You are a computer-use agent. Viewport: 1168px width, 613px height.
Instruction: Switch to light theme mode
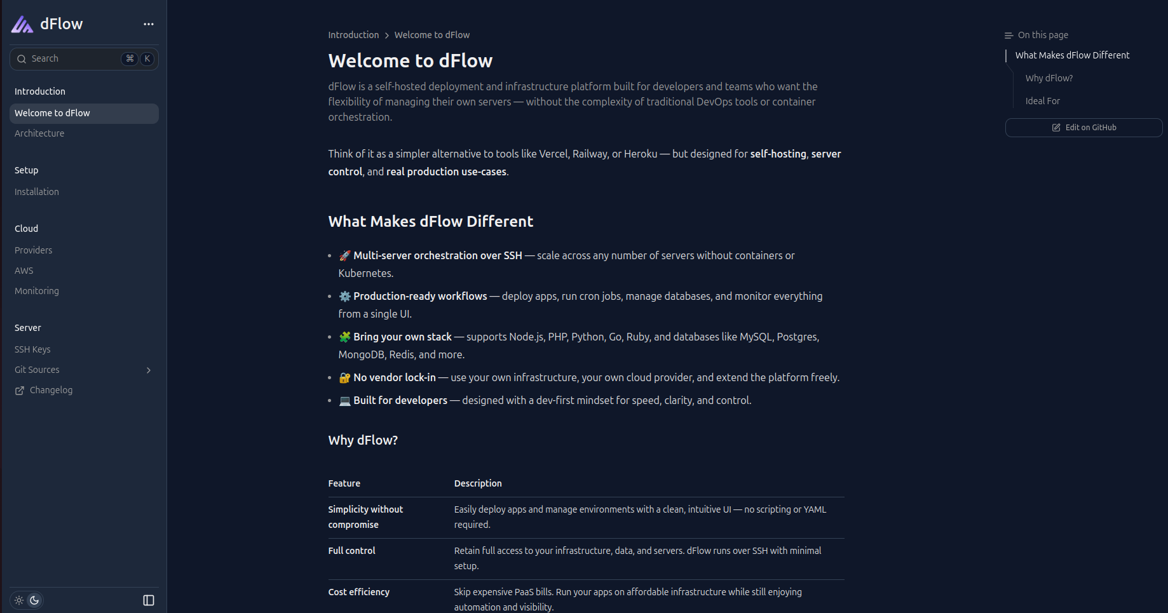pyautogui.click(x=18, y=599)
